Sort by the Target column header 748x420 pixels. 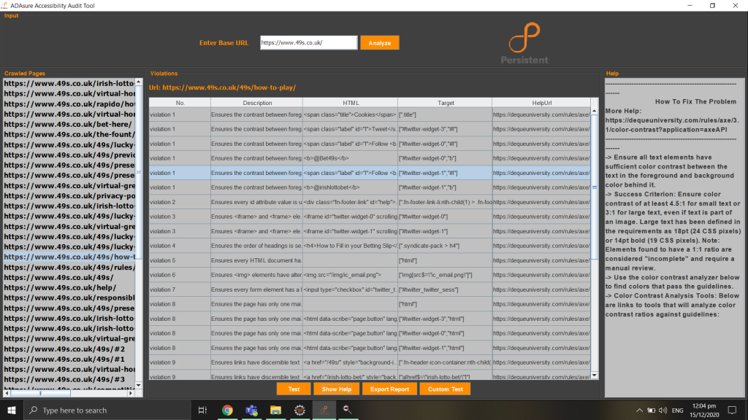coord(445,103)
